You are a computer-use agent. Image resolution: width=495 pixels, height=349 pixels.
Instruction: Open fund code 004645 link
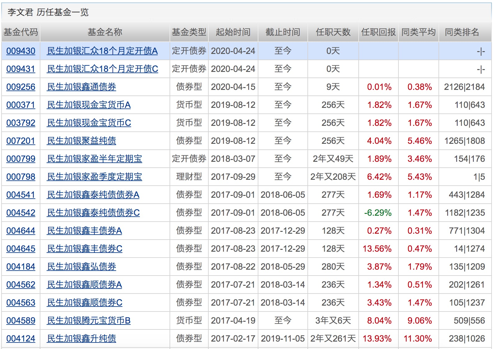click(x=21, y=249)
